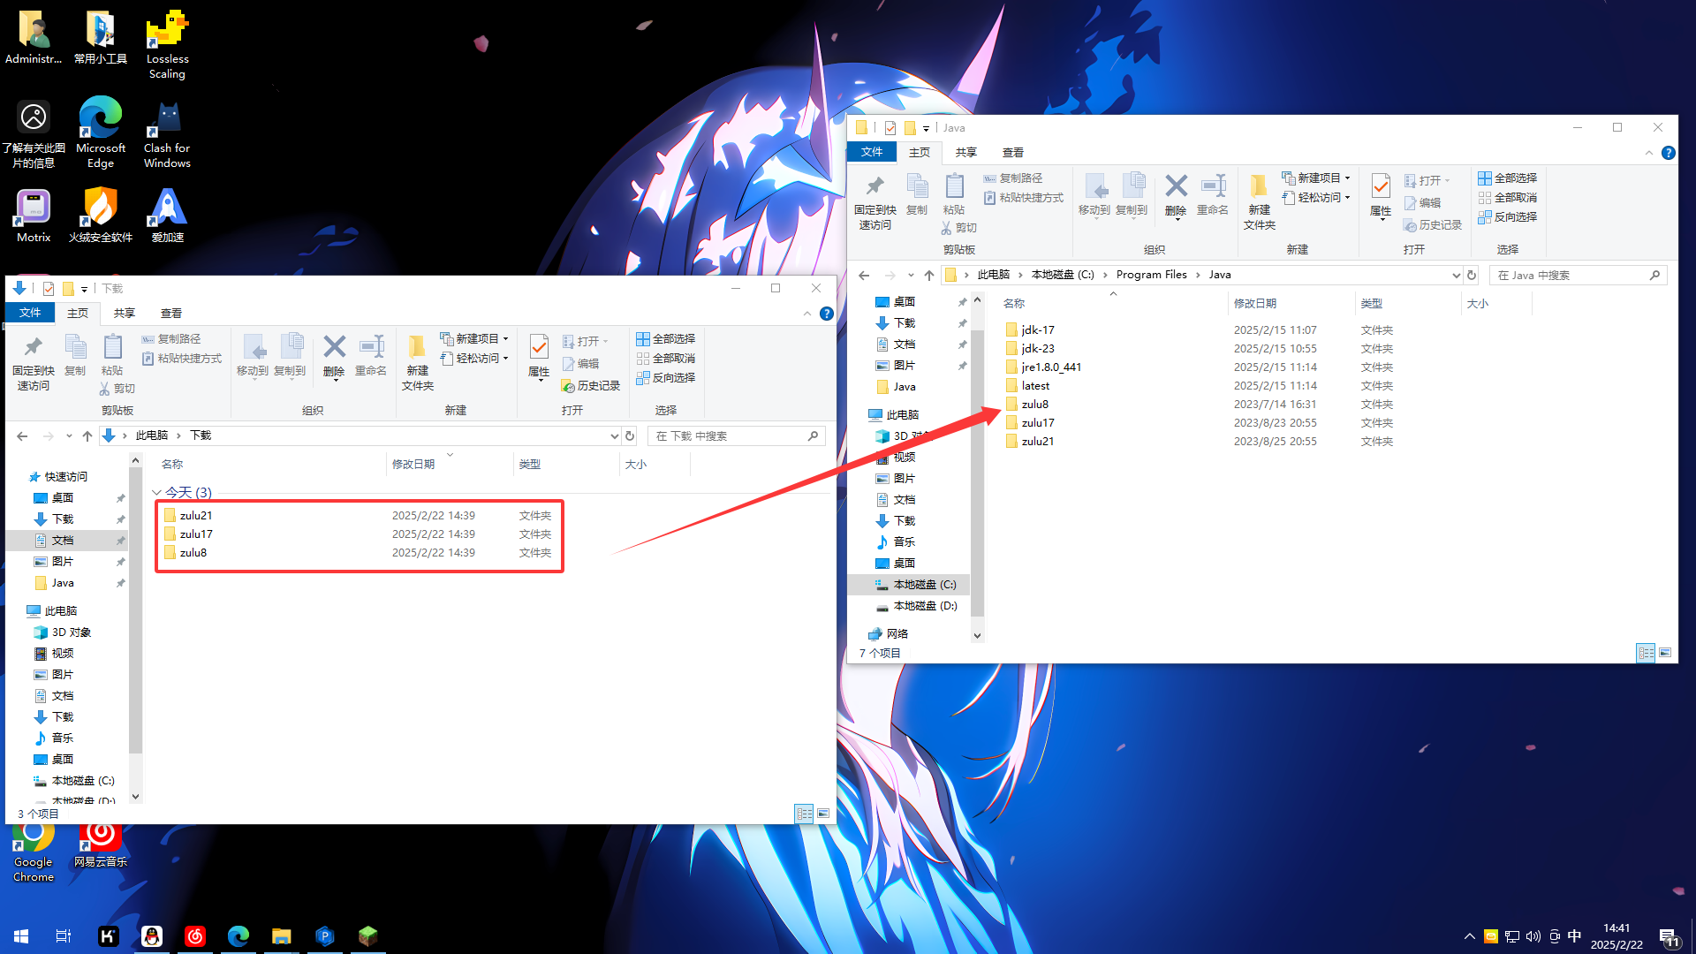Click the Minecraft block icon on the taskbar
This screenshot has width=1696, height=954.
coord(368,935)
